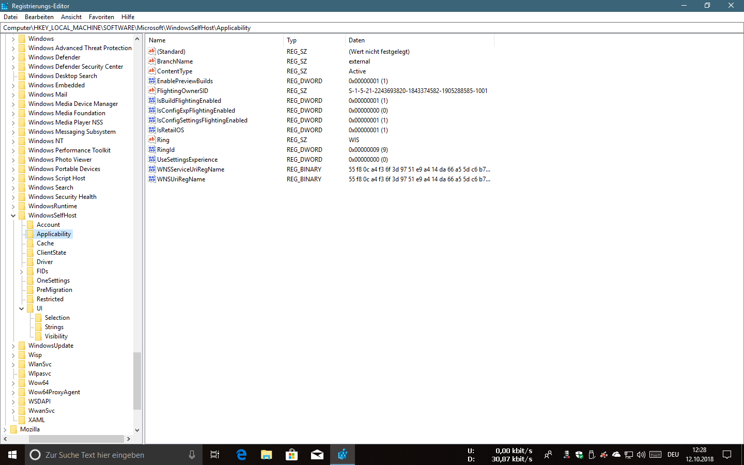Collapse the UI subkey
This screenshot has height=465, width=744.
[x=21, y=308]
